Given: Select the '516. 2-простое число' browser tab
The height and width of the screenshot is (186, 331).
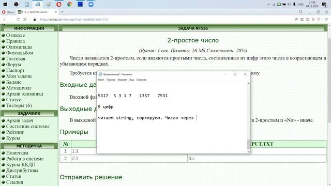Looking at the screenshot, I should pos(35,12).
